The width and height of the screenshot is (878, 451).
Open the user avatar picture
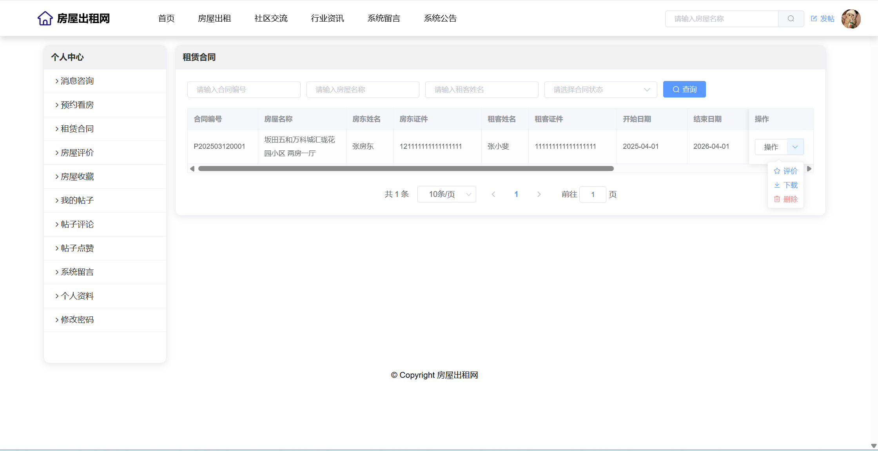(851, 19)
